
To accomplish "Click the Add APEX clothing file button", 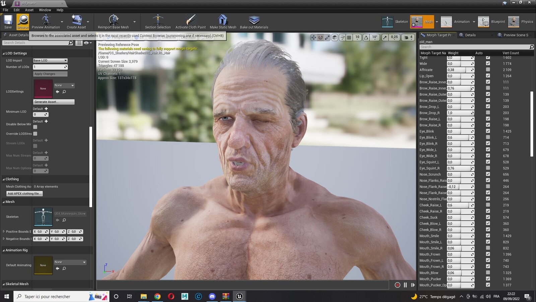I will [24, 194].
